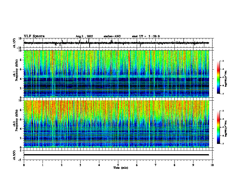The image size is (239, 185).
Task: Select the "start UT = 3 :50: 0" text
Action: (x=146, y=36)
